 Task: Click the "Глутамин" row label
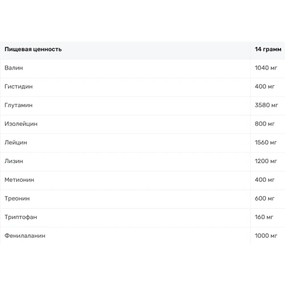18,105
